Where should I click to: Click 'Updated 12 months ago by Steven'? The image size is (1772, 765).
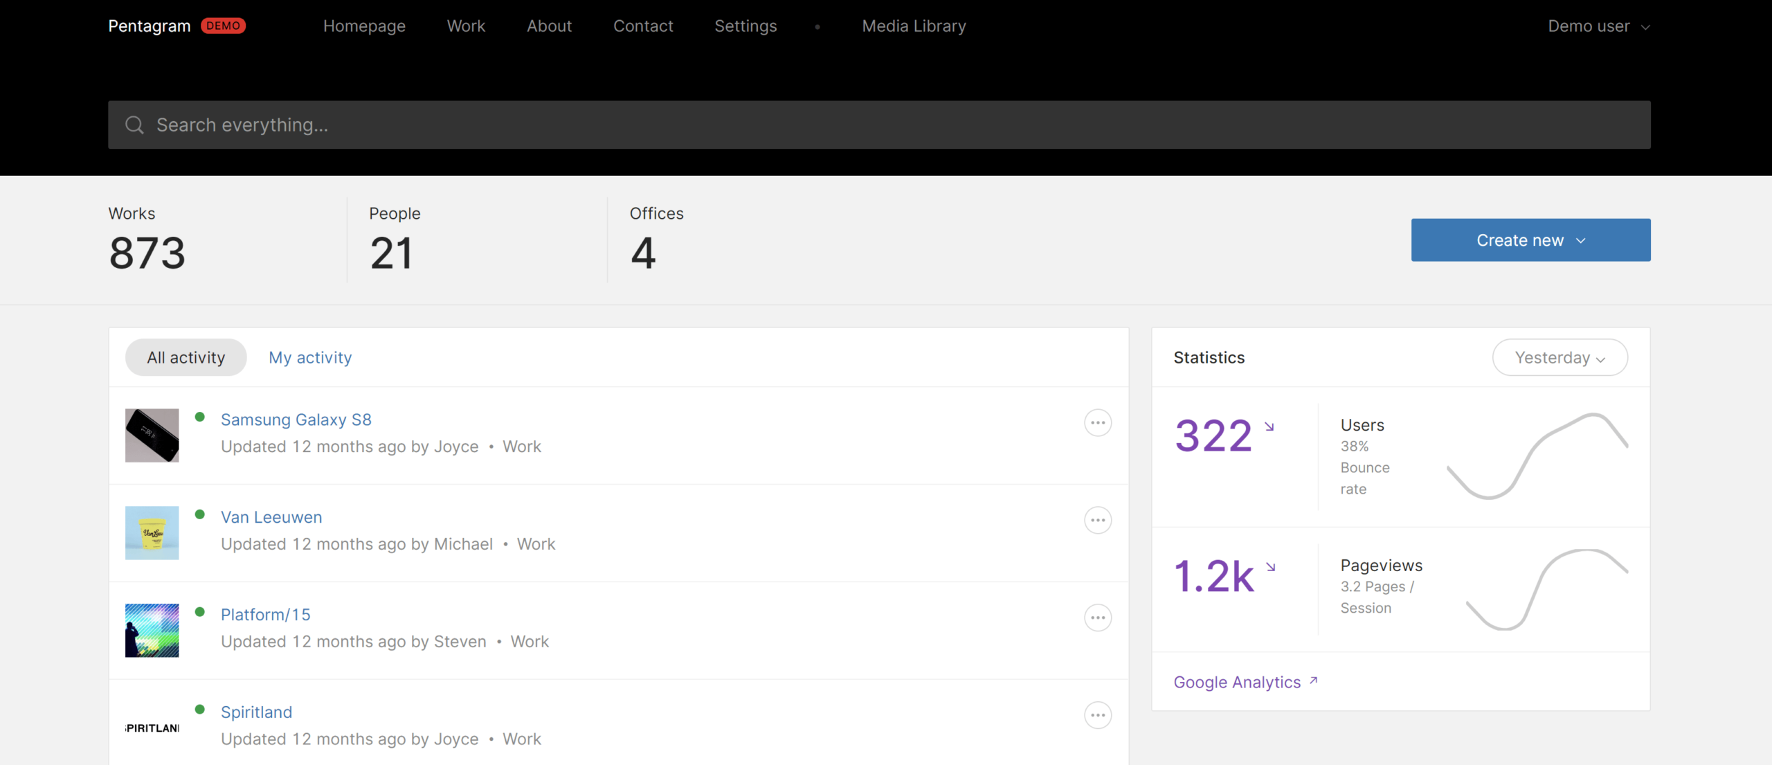(x=354, y=642)
